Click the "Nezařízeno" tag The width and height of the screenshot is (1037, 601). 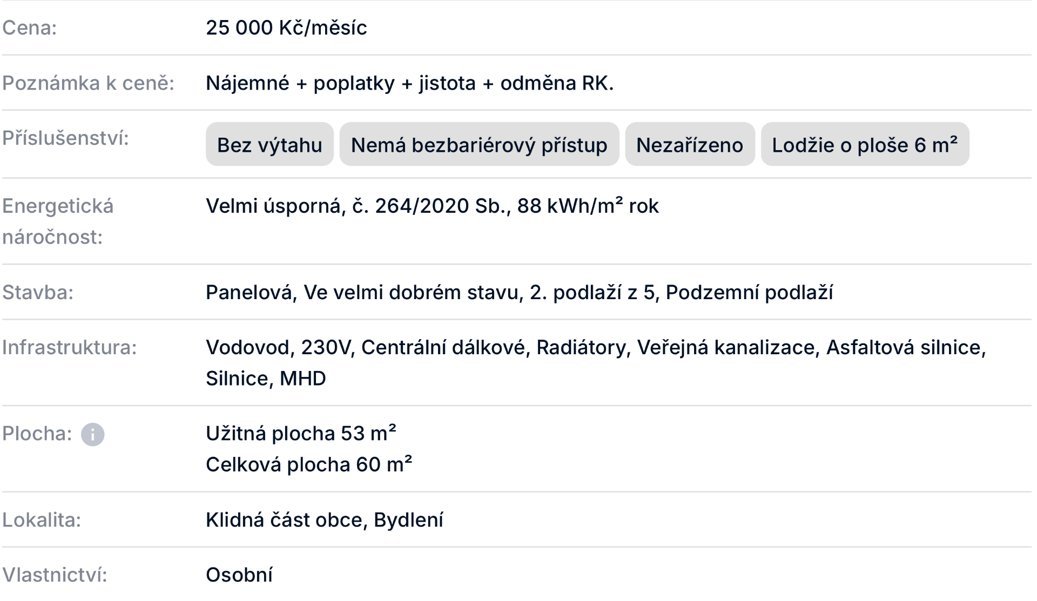[689, 145]
